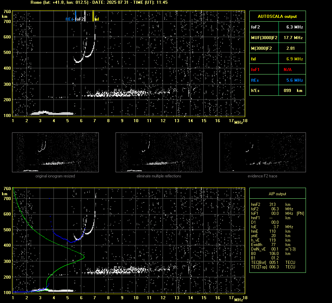Viewport: 332px width, 303px height.
Task: Click the h_vE '119 km' row
Action: click(271, 240)
